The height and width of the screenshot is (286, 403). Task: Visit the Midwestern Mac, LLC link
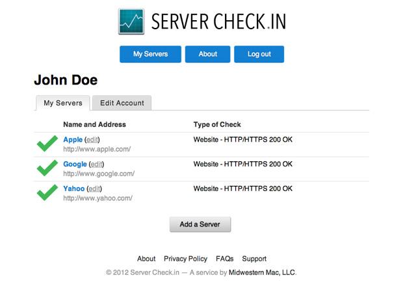[262, 272]
